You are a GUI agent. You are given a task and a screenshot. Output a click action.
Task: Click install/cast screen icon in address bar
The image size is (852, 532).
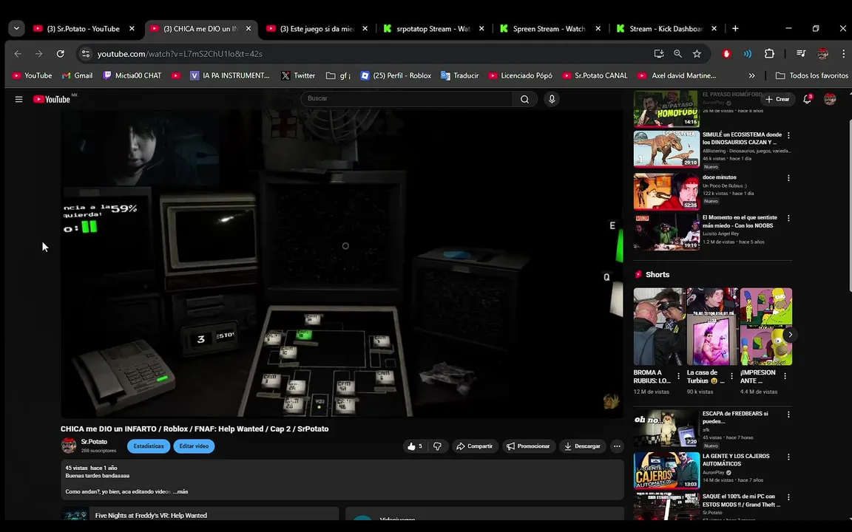click(x=658, y=54)
